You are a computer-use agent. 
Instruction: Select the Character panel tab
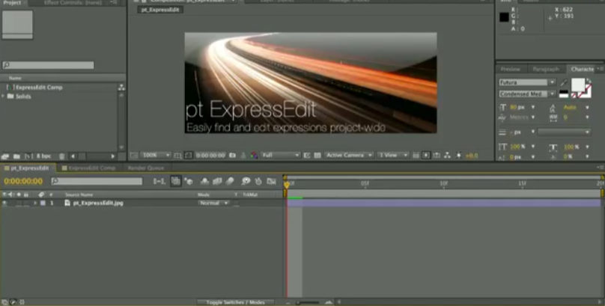point(583,70)
